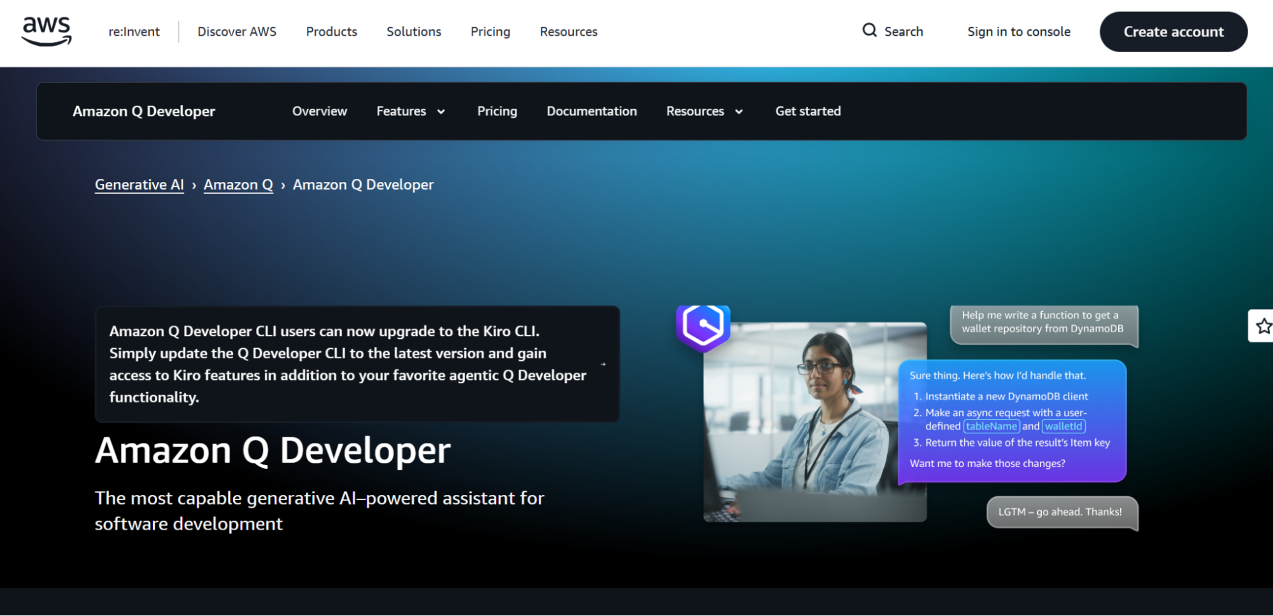Expand the Resources dropdown in product navbar
This screenshot has height=616, width=1273.
click(703, 111)
